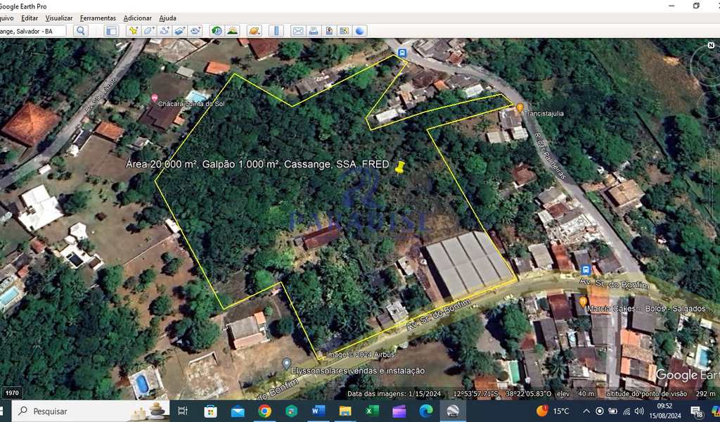This screenshot has height=422, width=720.
Task: Select the Add Path tool
Action: click(x=165, y=31)
